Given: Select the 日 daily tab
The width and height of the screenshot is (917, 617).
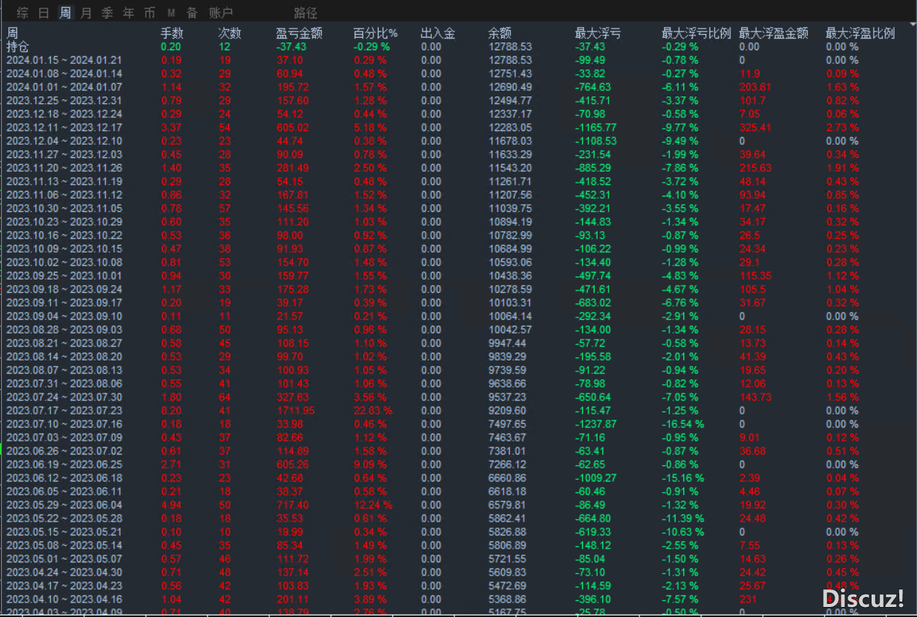Looking at the screenshot, I should (x=44, y=13).
